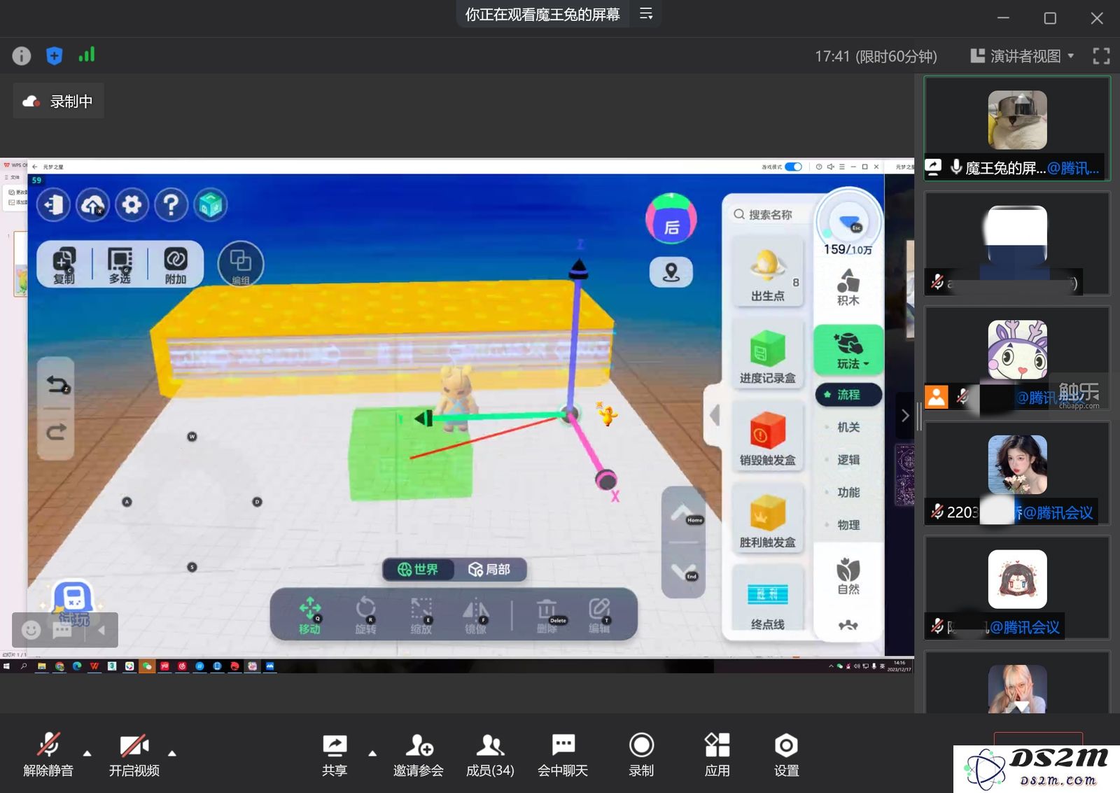Click the 录制 record button
Viewport: 1120px width, 793px height.
[641, 755]
